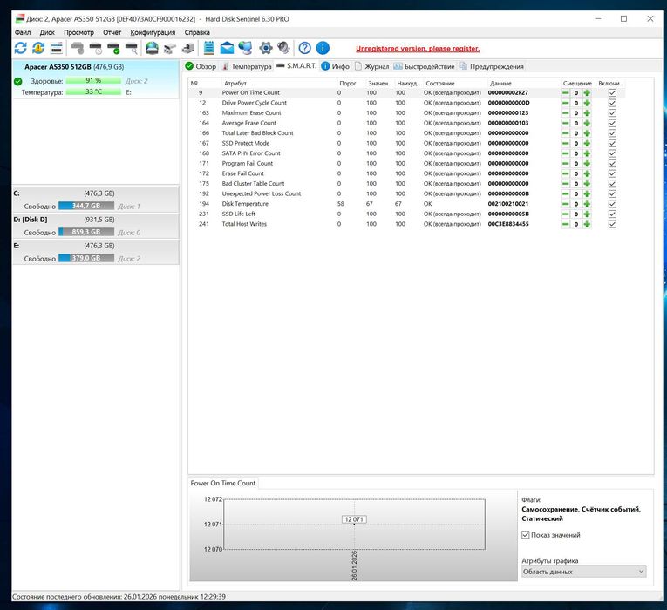The height and width of the screenshot is (610, 667).
Task: Open the Диск menu
Action: (x=47, y=32)
